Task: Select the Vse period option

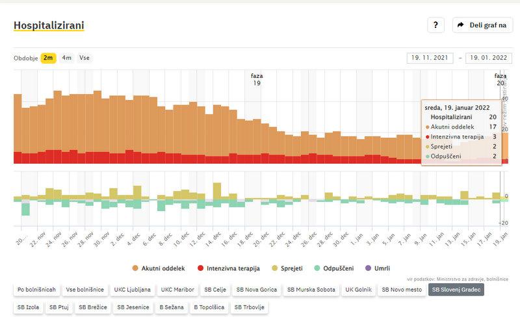Action: tap(84, 58)
